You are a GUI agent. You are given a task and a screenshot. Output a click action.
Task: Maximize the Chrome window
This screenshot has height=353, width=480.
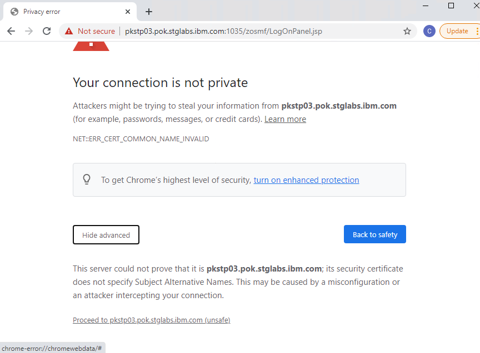(451, 6)
